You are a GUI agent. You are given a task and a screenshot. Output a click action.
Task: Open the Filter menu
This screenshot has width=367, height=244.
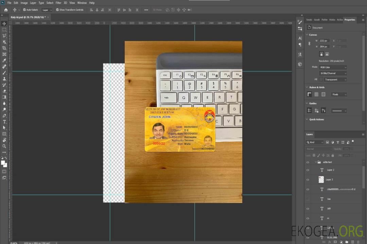tap(58, 3)
